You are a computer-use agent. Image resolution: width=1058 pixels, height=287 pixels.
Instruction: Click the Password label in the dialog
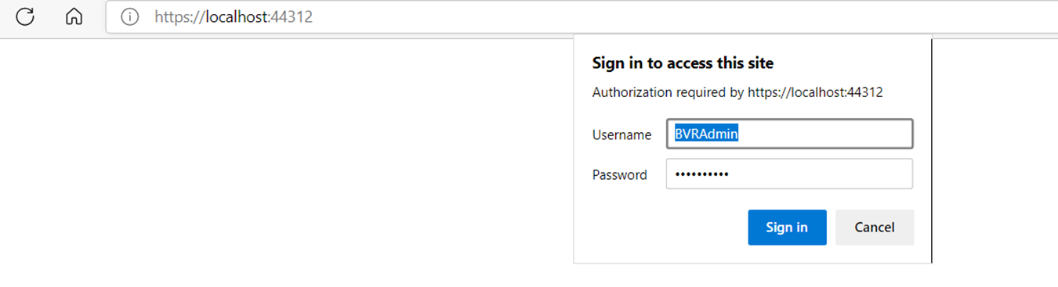click(619, 174)
